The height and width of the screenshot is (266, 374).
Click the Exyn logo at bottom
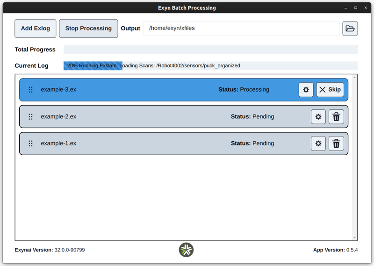pos(186,250)
